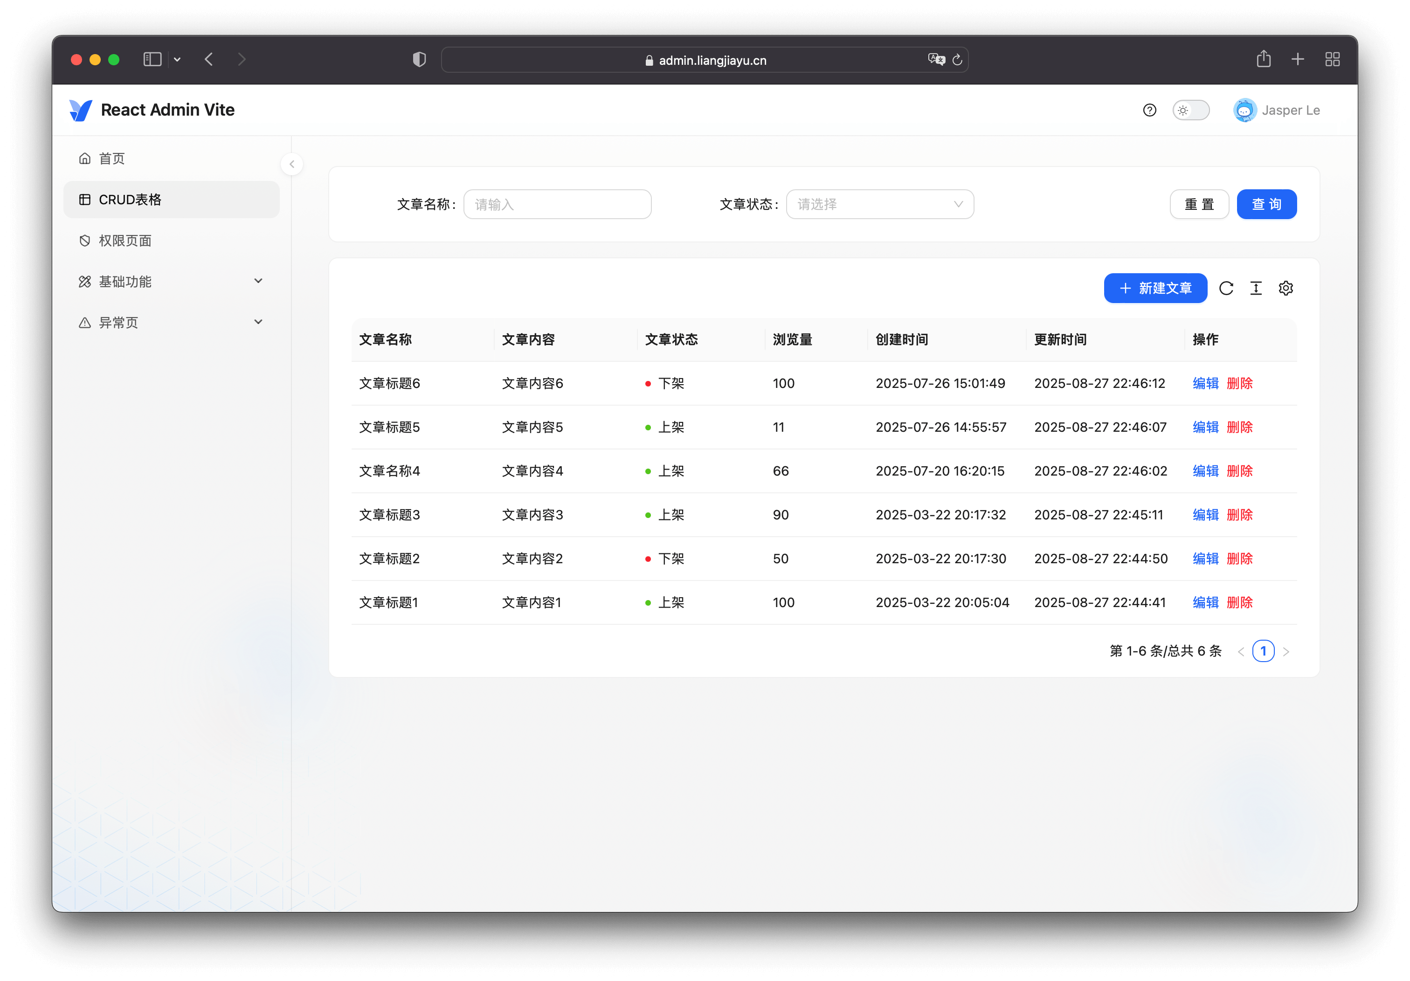Click 删除 link for 文章标题1
The image size is (1410, 981).
1239,602
